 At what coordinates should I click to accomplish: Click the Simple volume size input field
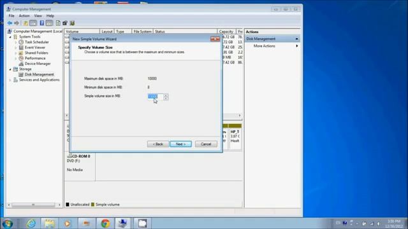point(156,97)
